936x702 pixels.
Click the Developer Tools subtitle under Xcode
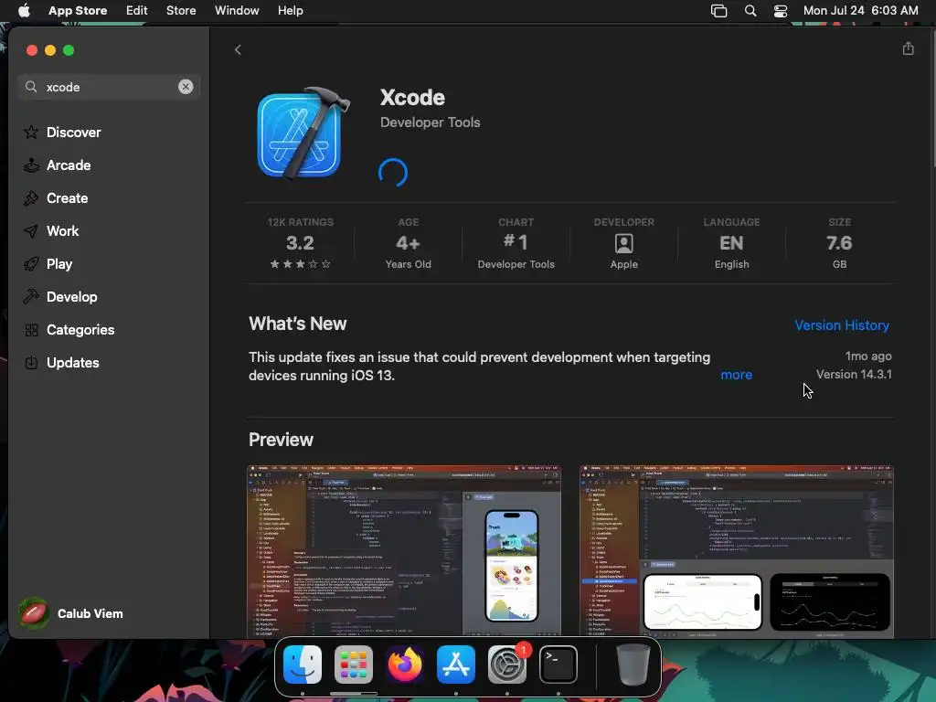pos(430,122)
